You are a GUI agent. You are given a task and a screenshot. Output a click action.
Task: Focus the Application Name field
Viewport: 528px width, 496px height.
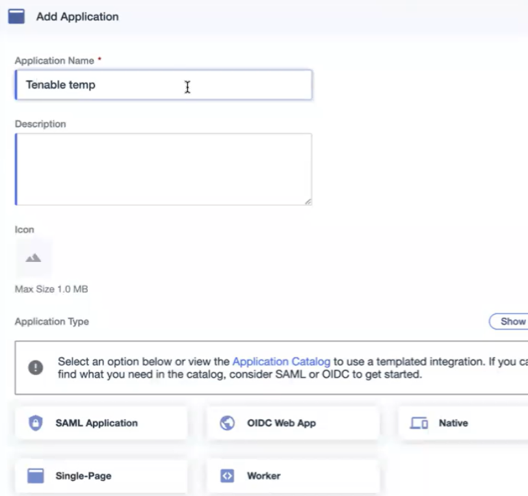point(163,85)
